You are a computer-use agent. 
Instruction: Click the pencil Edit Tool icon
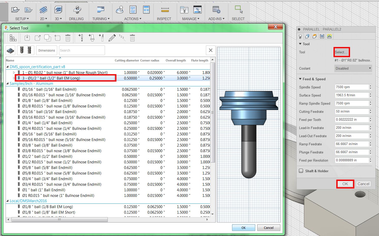[x=112, y=38]
